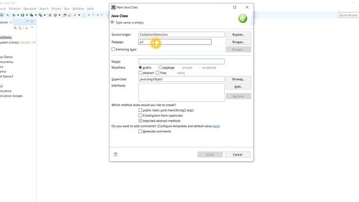Click Browse button next to Source folder
Screen dimensions: 359x202
[238, 34]
